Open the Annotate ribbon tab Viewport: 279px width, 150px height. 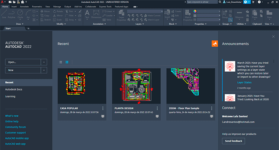(x=24, y=7)
